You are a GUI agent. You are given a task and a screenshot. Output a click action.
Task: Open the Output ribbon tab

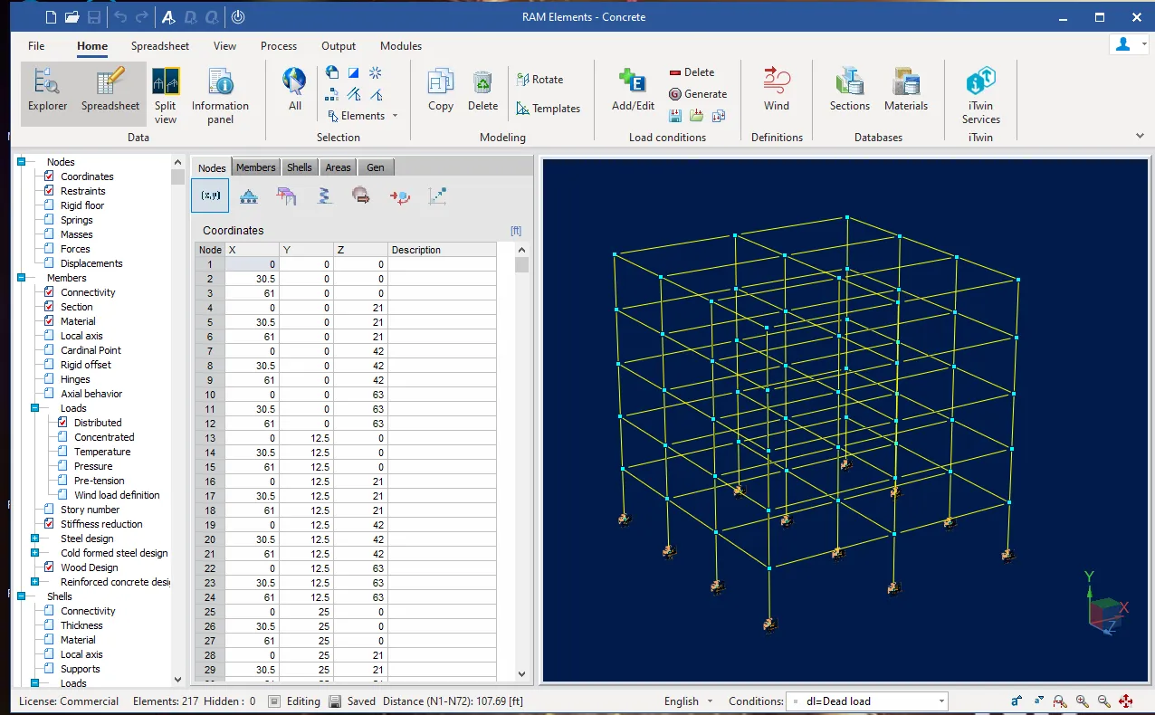[339, 46]
